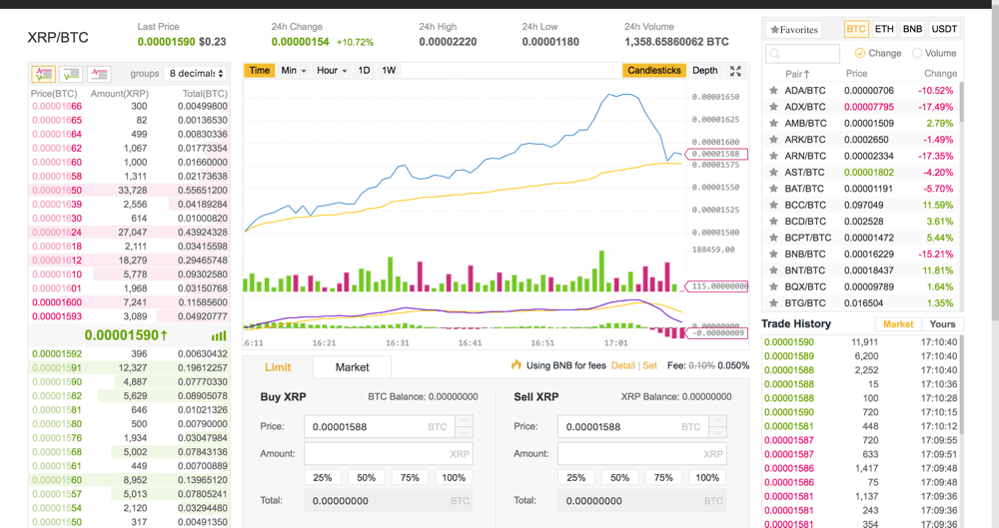Click the magnifier icon in pair search

click(775, 54)
